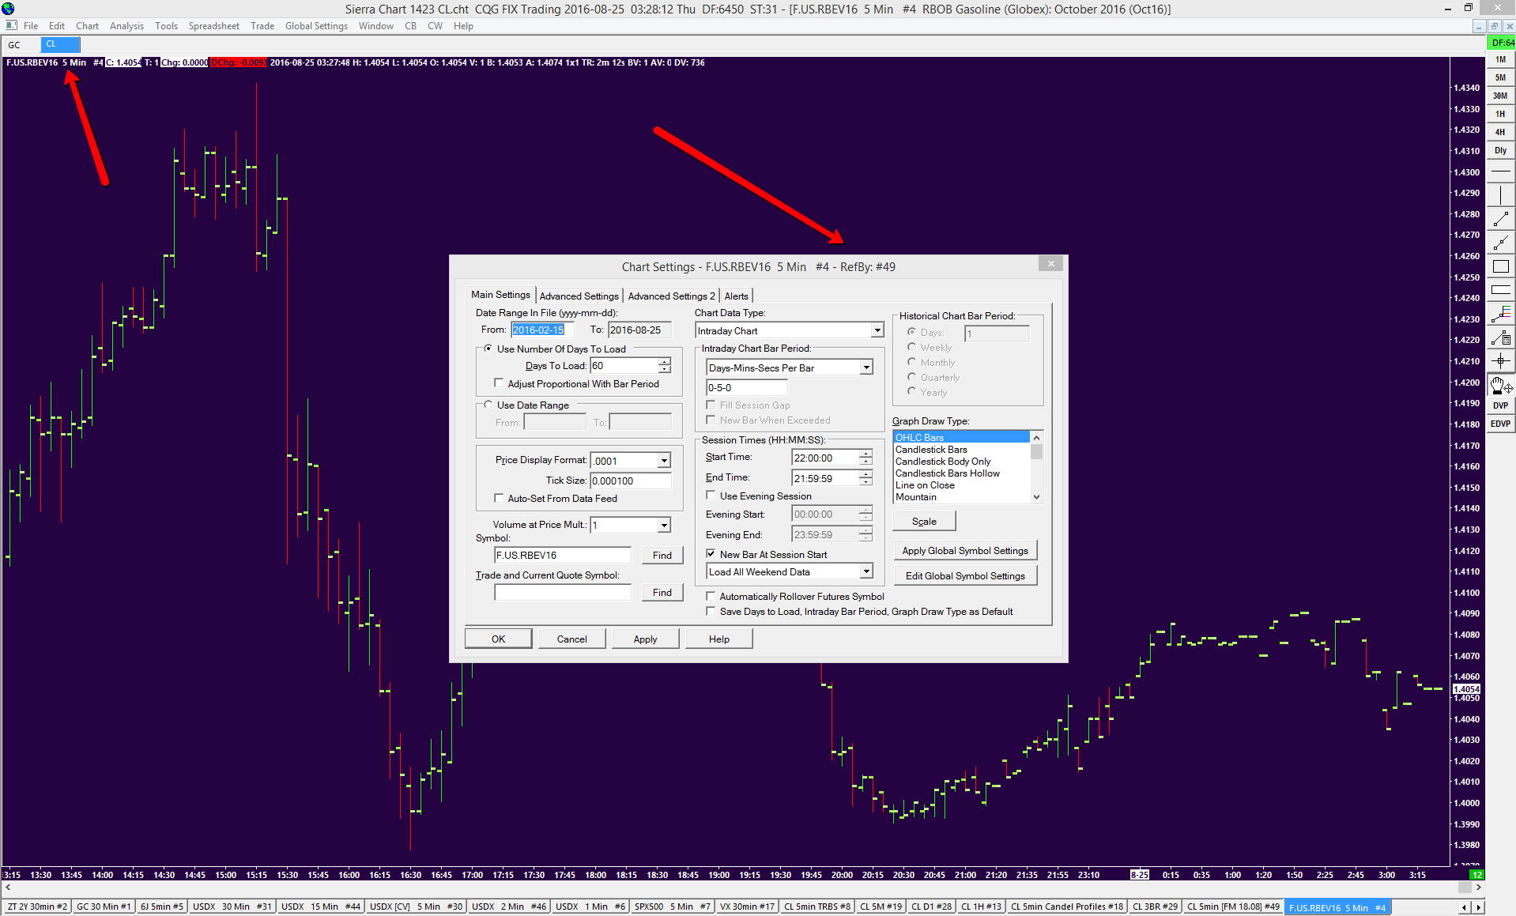Select the horizontal line drawing tool
1516x916 pixels.
click(x=1499, y=172)
